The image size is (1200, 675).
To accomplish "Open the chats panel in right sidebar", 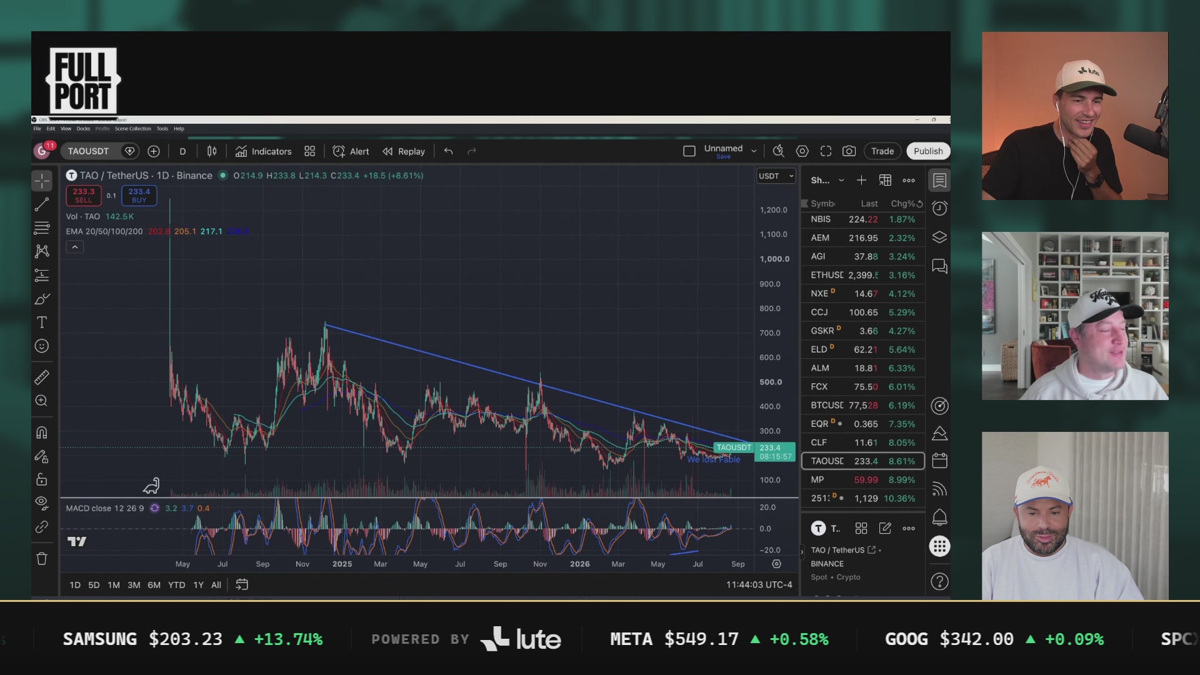I will 939,267.
